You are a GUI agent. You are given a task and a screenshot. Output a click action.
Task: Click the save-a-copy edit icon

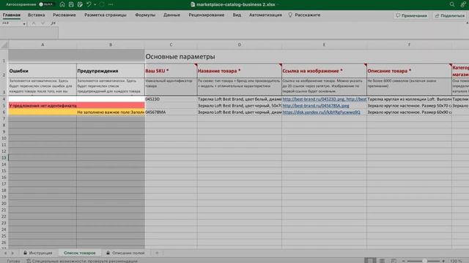[80, 4]
